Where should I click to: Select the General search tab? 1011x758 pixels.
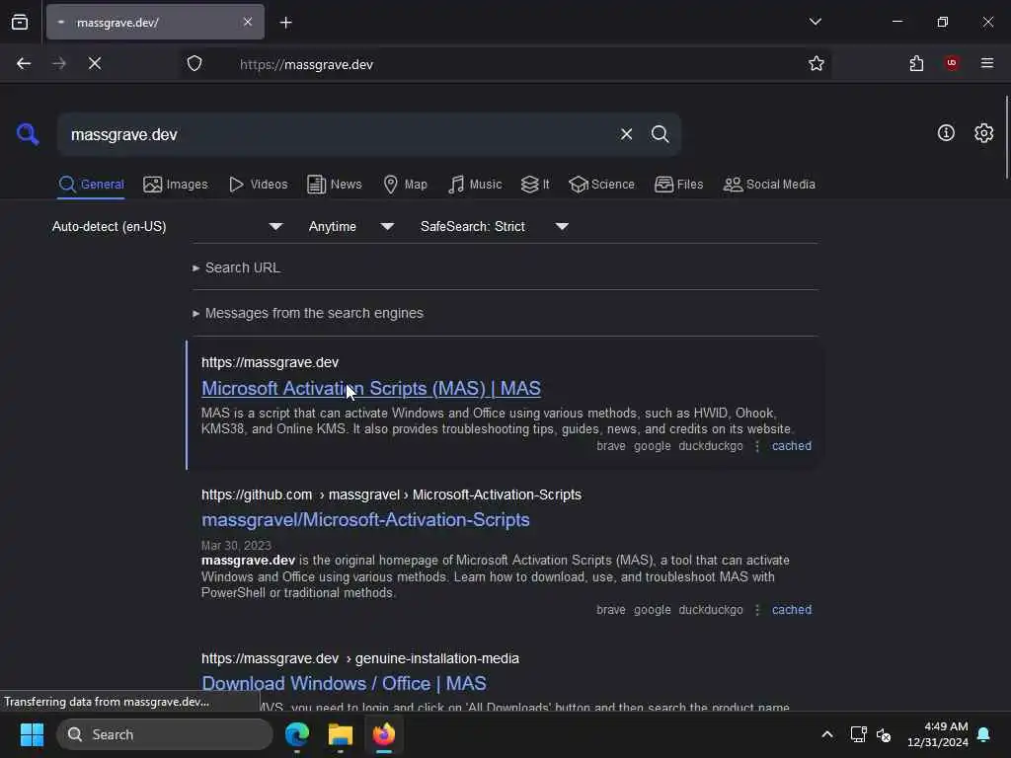[x=91, y=185]
